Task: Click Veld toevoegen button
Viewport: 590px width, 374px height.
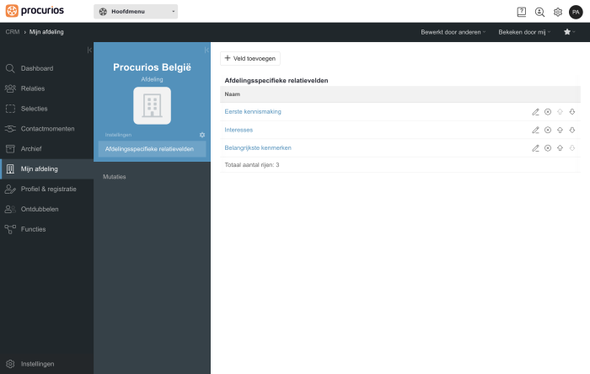Action: (250, 58)
